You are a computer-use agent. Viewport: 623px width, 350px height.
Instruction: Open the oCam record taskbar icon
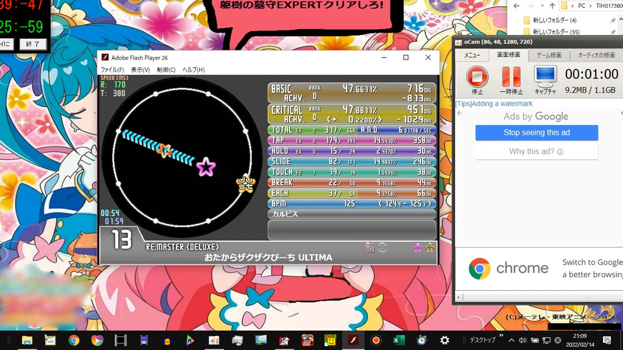[376, 340]
